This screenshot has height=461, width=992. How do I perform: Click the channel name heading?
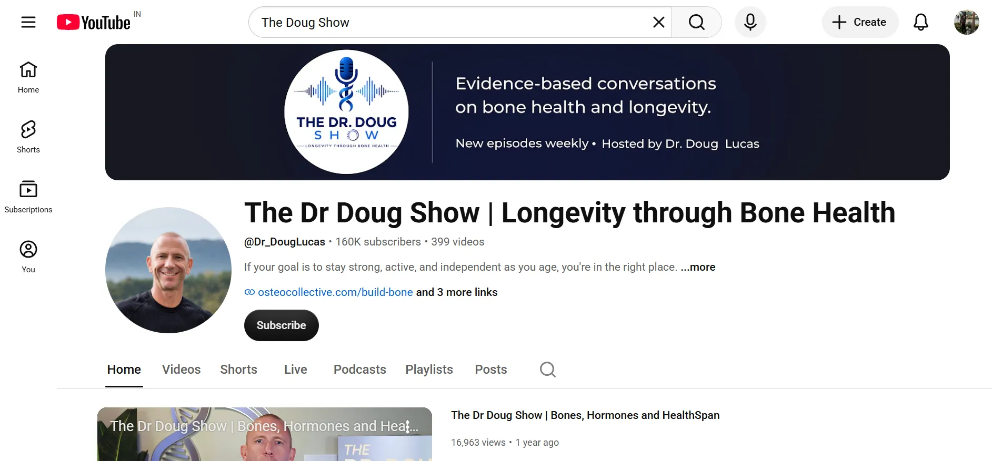pos(570,213)
